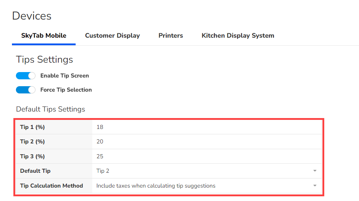Click the Force Tip Selection label

[x=66, y=90]
